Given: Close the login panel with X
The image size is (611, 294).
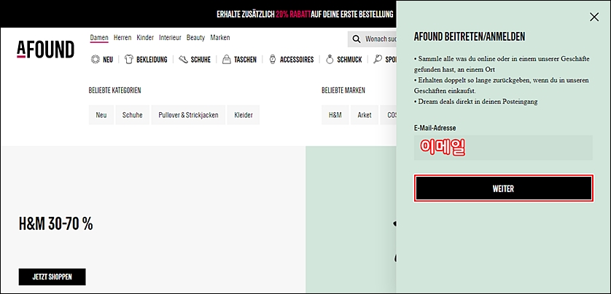Looking at the screenshot, I should click(x=594, y=17).
